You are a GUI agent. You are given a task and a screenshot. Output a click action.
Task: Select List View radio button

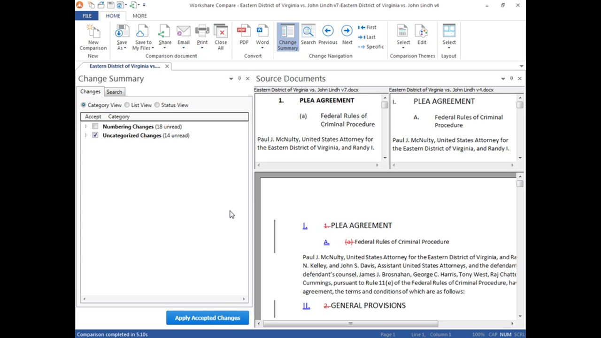pos(127,105)
